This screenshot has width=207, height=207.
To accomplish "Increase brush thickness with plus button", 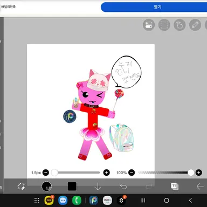I will (106, 172).
